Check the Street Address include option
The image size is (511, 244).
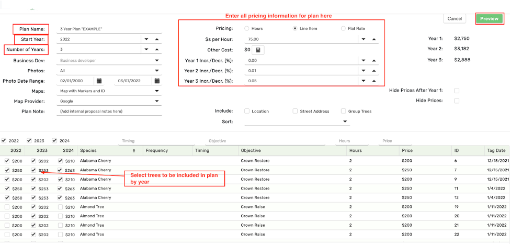(x=295, y=111)
